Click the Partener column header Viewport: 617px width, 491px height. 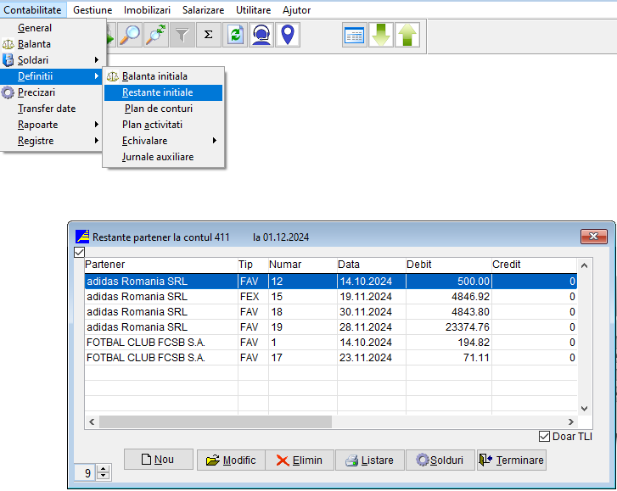coord(161,265)
